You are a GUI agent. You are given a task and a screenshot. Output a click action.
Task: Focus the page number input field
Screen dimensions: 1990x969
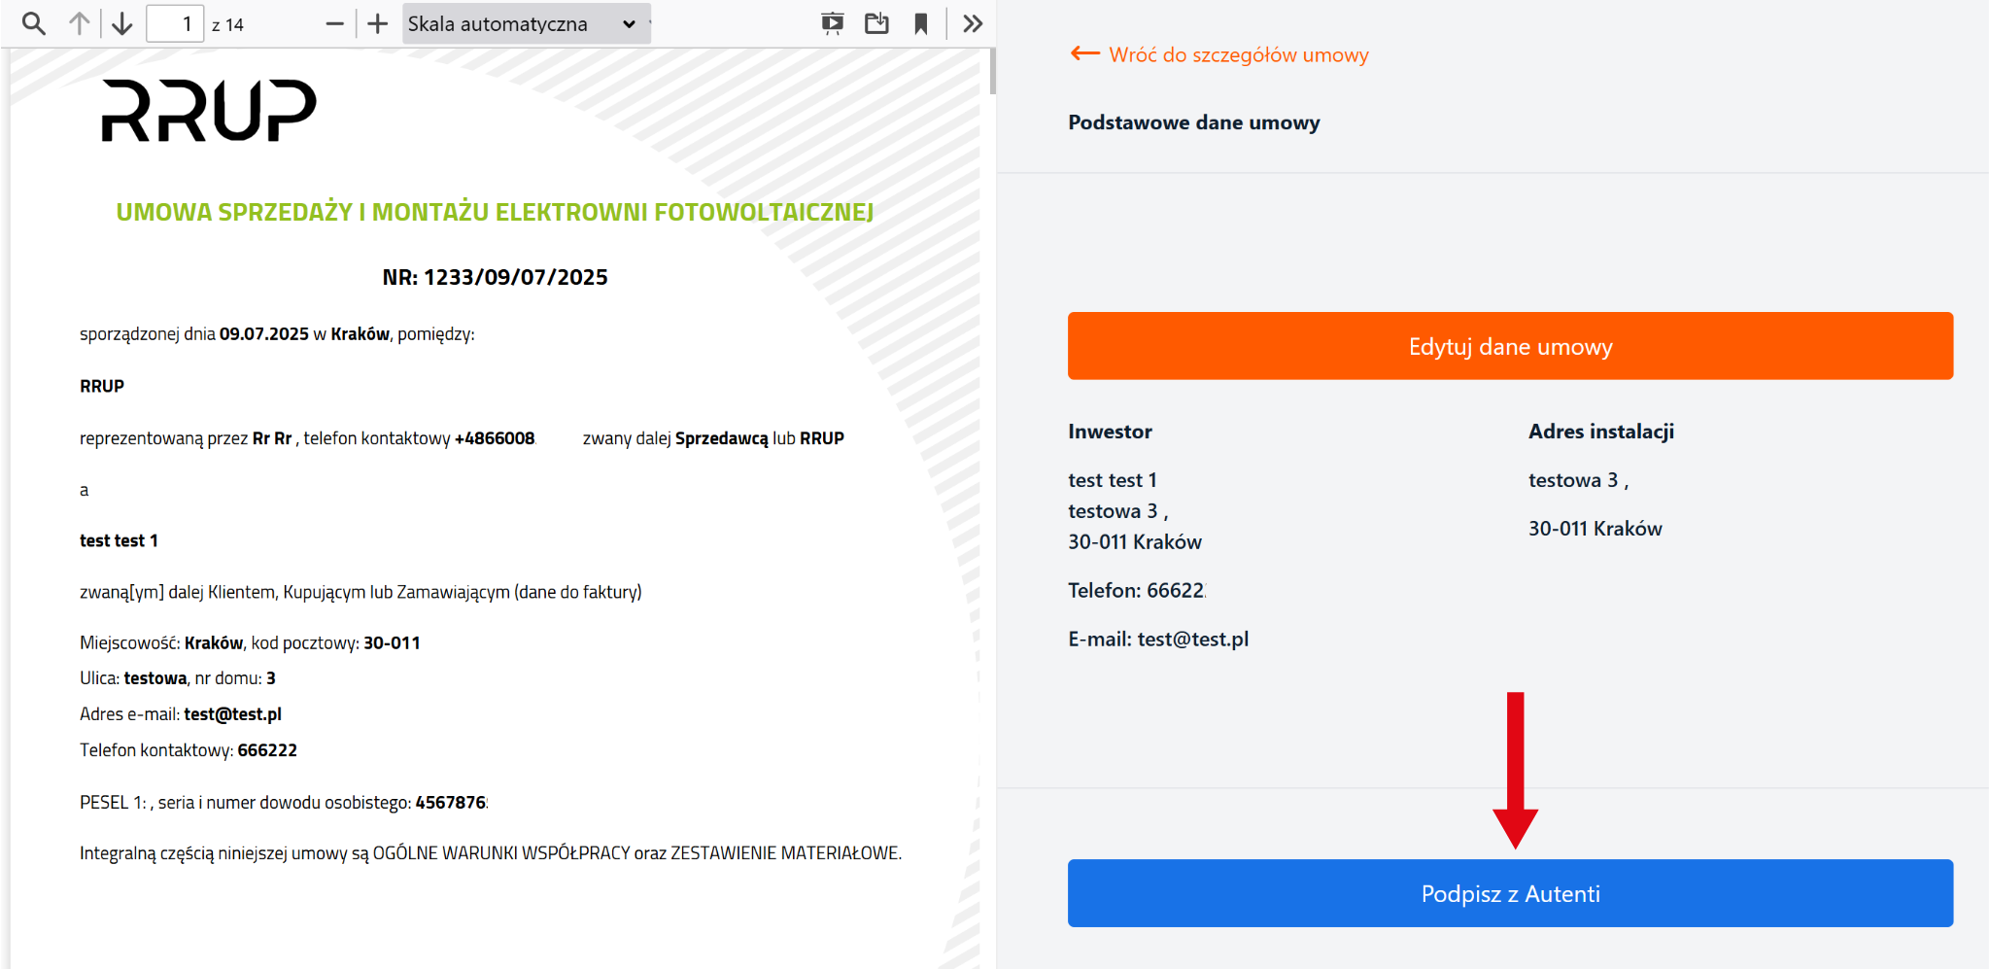pos(175,23)
